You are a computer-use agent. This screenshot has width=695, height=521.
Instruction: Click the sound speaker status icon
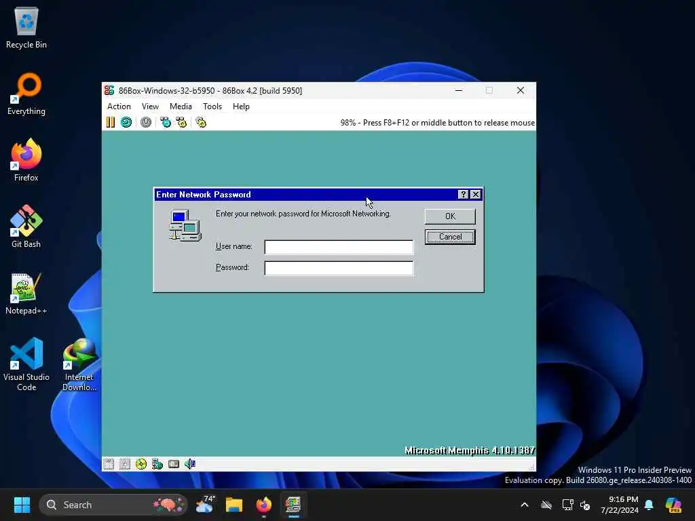pos(190,464)
